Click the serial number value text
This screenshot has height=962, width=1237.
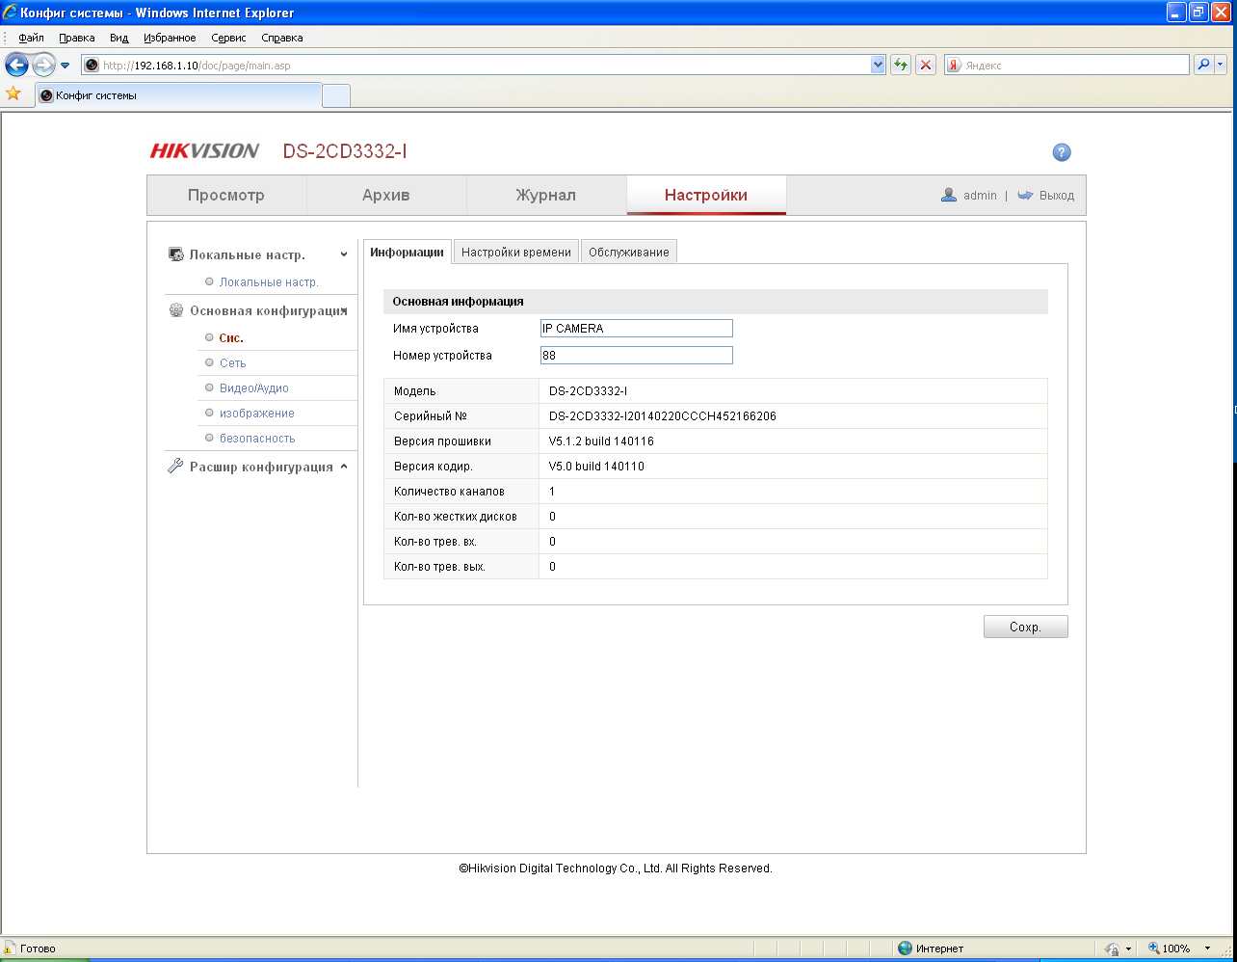click(x=663, y=416)
